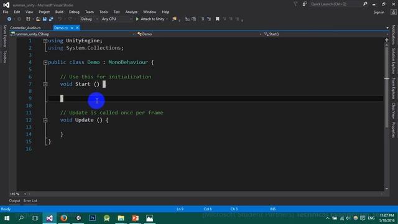Open the Solution Configurations Debug dropdown

tap(89, 19)
